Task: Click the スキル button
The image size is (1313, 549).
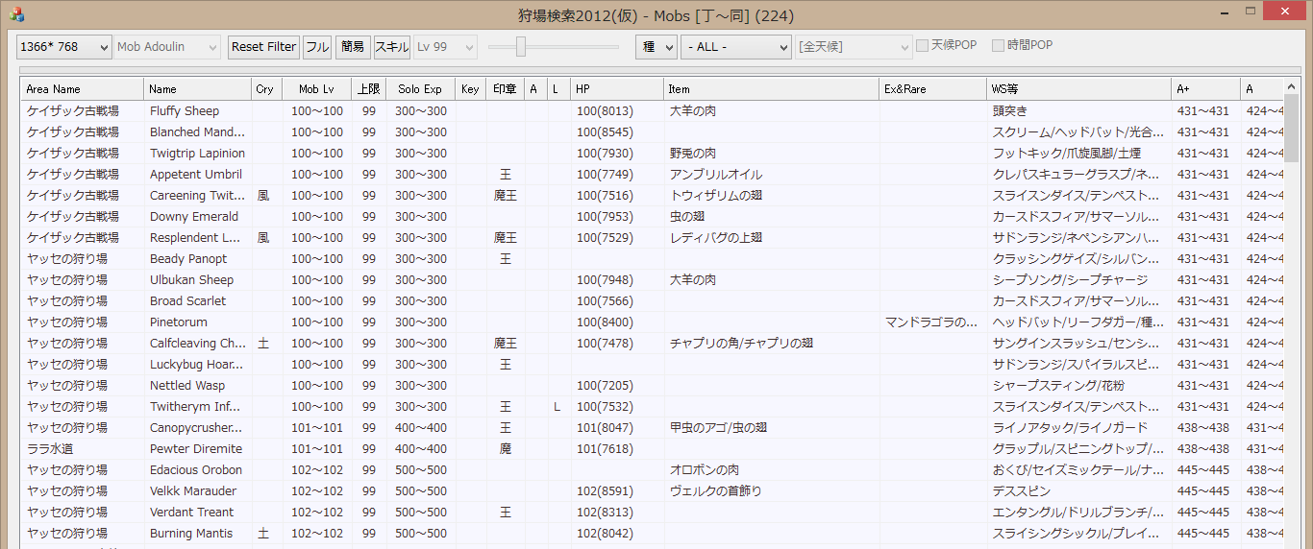Action: click(x=392, y=47)
